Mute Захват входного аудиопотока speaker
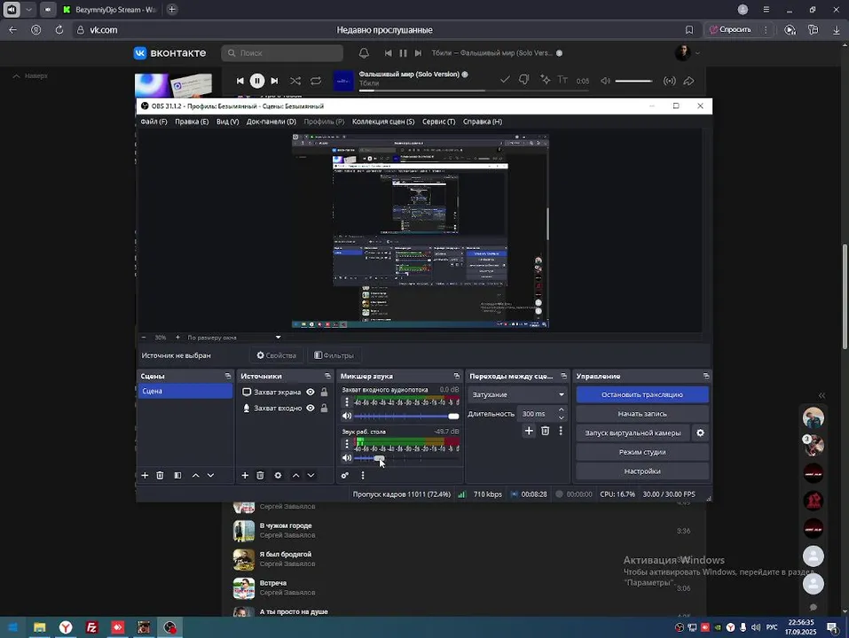The height and width of the screenshot is (638, 849). [x=347, y=416]
